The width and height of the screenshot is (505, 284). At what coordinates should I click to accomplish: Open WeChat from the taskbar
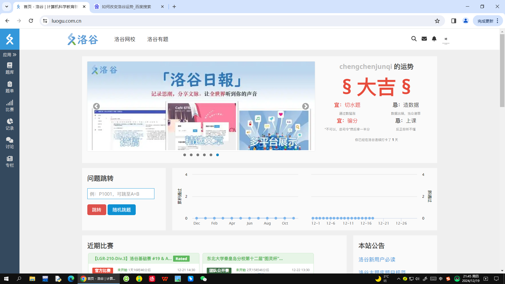pos(204,279)
